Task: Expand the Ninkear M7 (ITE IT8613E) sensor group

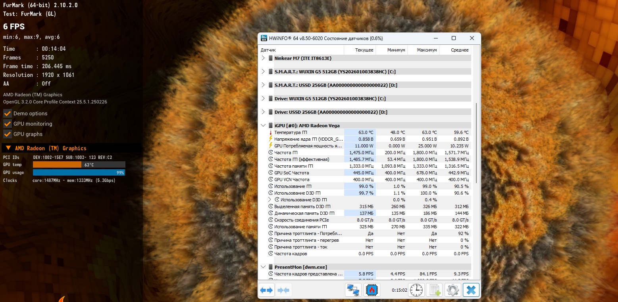Action: click(263, 58)
